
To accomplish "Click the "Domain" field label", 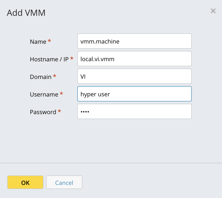I will pyautogui.click(x=41, y=77).
